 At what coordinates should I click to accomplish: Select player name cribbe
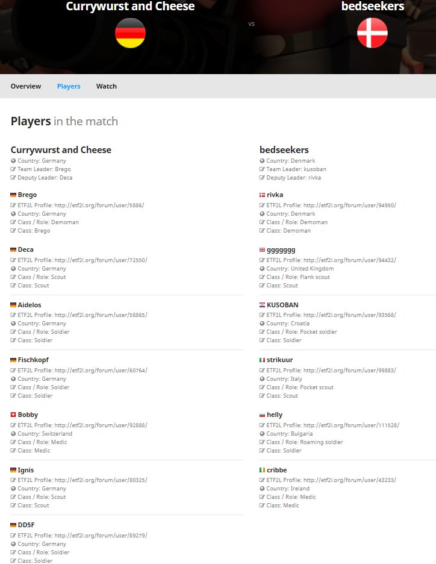tap(277, 470)
